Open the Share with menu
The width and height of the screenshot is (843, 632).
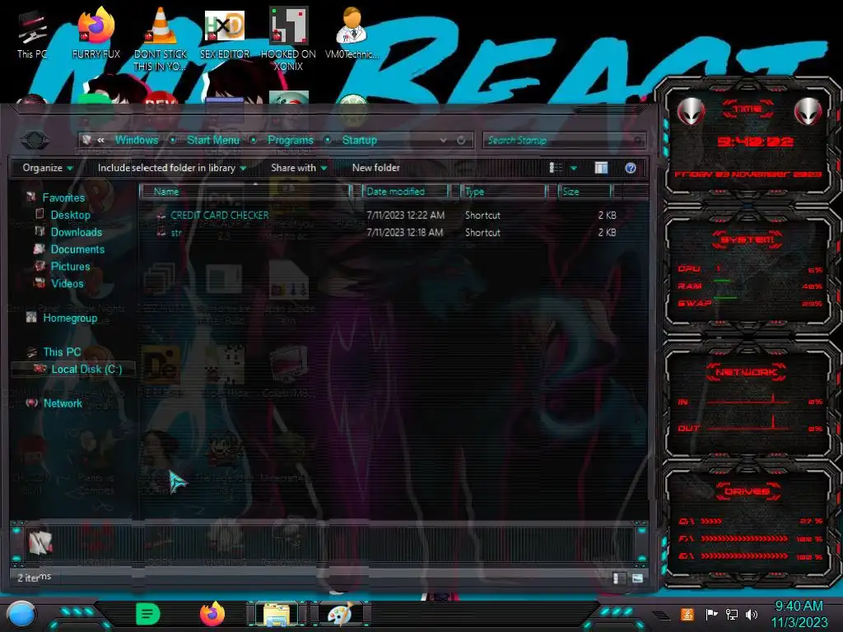pos(299,168)
